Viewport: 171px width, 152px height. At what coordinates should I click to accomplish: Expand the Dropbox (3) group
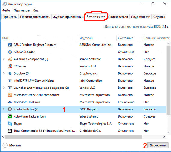tap(4, 73)
